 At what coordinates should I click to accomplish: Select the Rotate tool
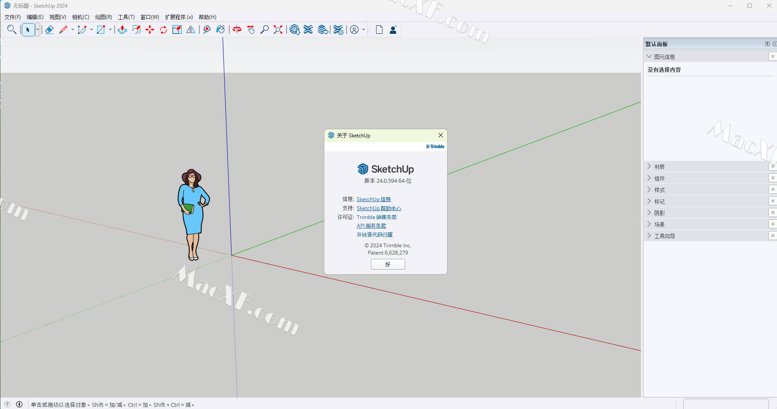click(x=163, y=30)
